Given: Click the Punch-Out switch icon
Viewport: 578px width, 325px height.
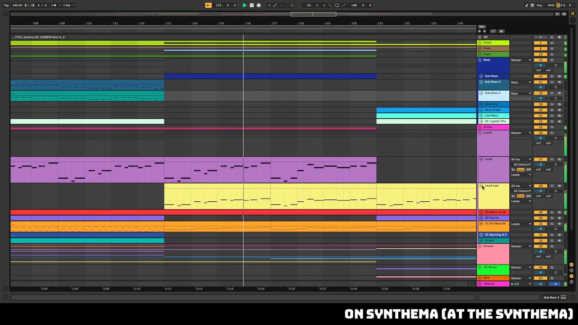Looking at the screenshot, I should click(x=344, y=5).
